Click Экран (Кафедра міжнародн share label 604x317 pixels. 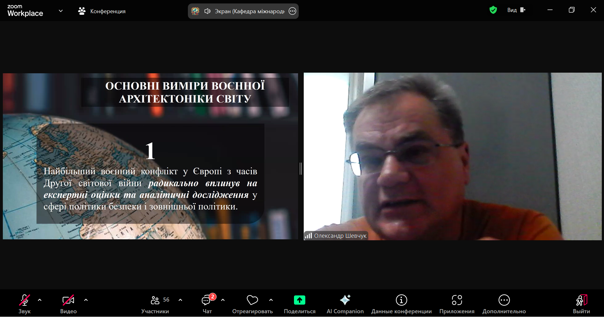[250, 11]
